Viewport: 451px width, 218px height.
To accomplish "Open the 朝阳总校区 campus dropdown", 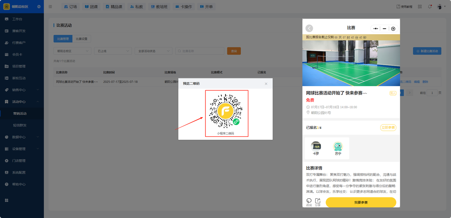I will pyautogui.click(x=72, y=51).
